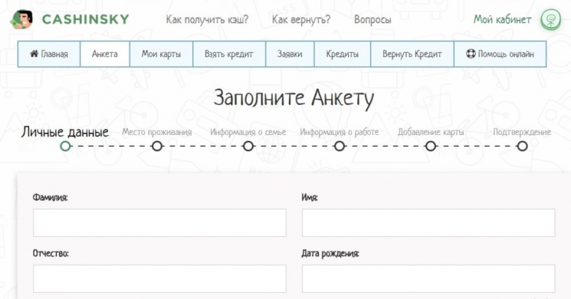
Task: Open the Заявки tab
Action: pyautogui.click(x=290, y=54)
